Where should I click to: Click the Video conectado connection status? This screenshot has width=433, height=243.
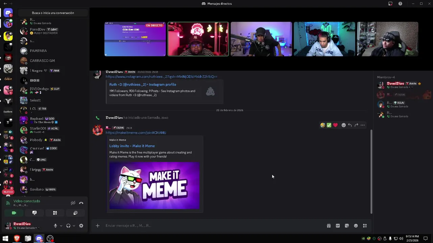pyautogui.click(x=27, y=201)
